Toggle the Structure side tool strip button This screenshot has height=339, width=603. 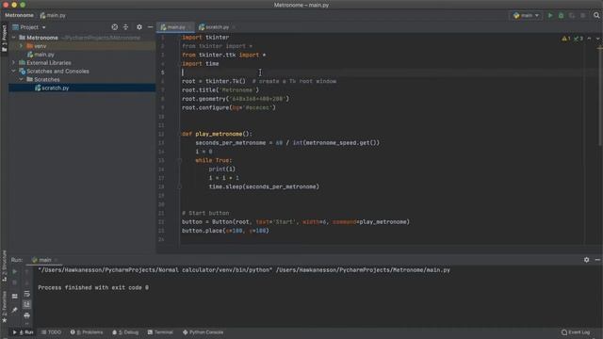4,266
